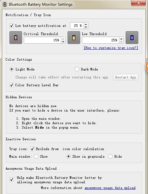
Task: Open How to customize tray icon link
Action: tap(111, 48)
